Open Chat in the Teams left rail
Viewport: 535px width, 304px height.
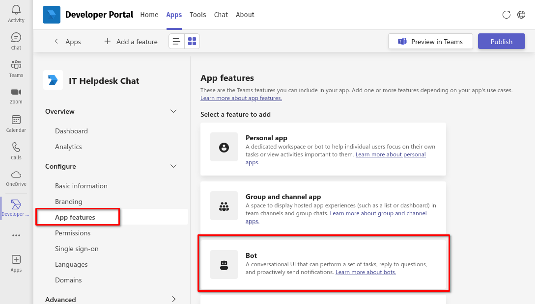[x=16, y=42]
